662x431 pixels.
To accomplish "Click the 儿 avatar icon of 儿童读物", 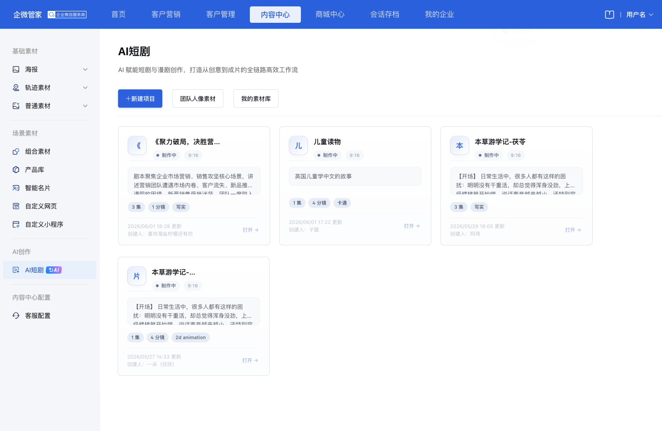I will (x=298, y=145).
